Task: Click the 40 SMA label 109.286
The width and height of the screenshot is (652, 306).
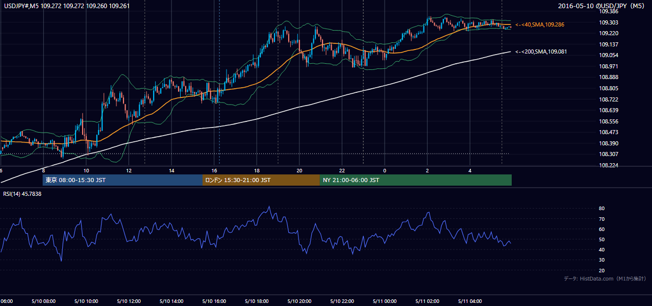Action: click(541, 24)
